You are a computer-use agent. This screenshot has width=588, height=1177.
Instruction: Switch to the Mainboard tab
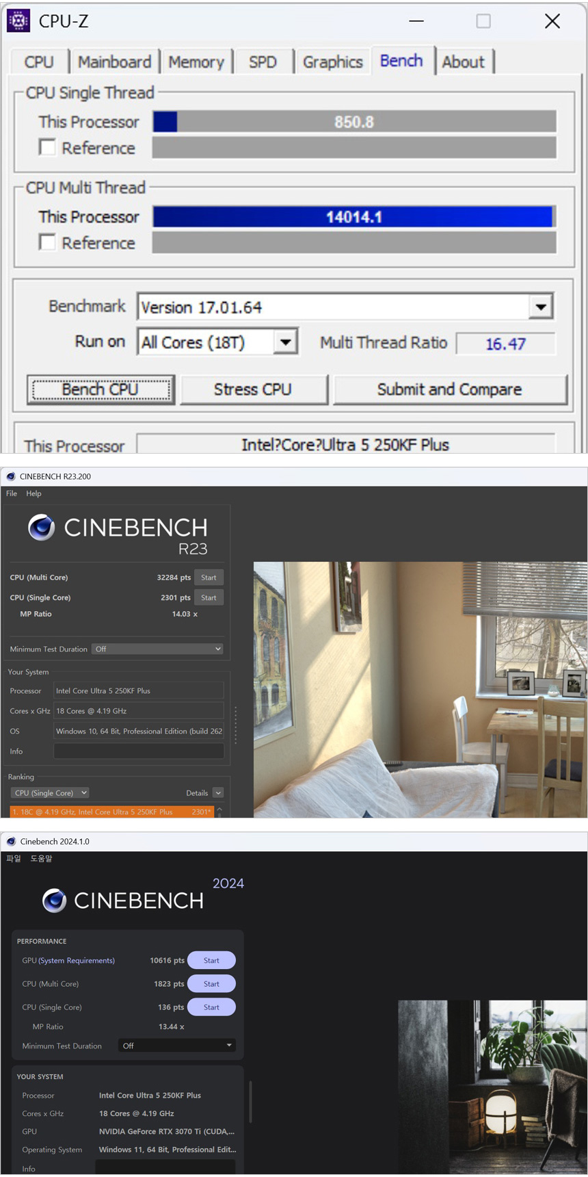(x=114, y=62)
